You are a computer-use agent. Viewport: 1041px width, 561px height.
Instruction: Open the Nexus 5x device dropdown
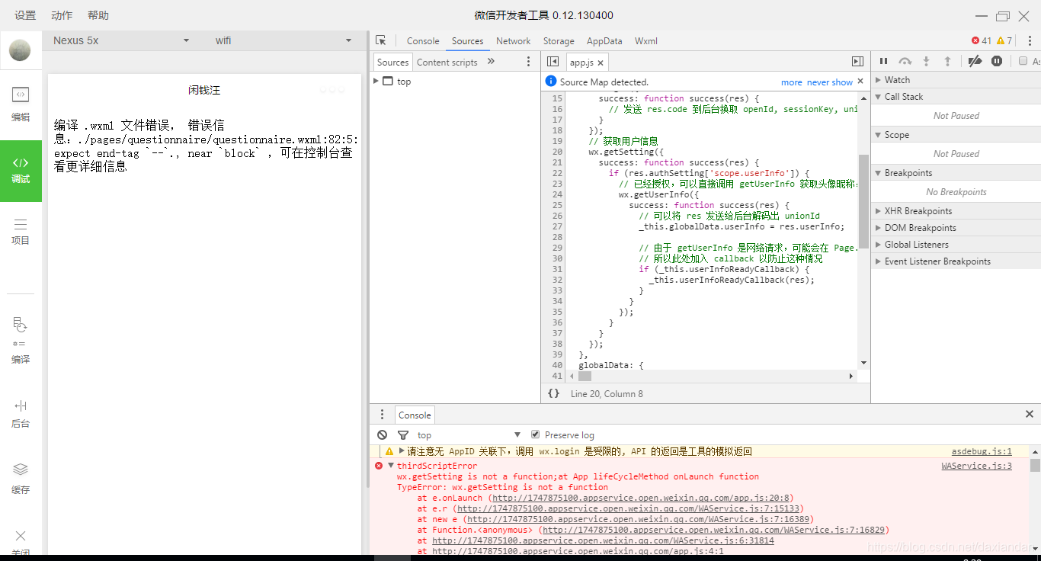pos(121,40)
